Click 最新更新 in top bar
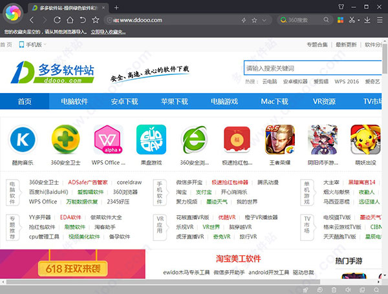388x294 pixels. coord(346,45)
